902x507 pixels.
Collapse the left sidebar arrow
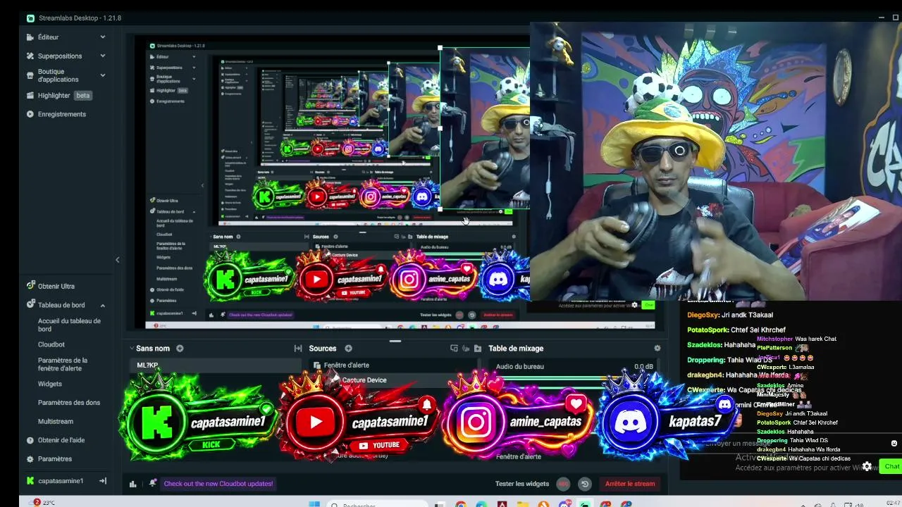118,260
